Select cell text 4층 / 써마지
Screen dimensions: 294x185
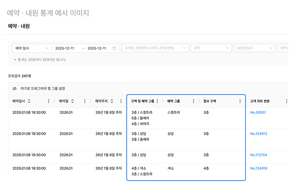[140, 124]
